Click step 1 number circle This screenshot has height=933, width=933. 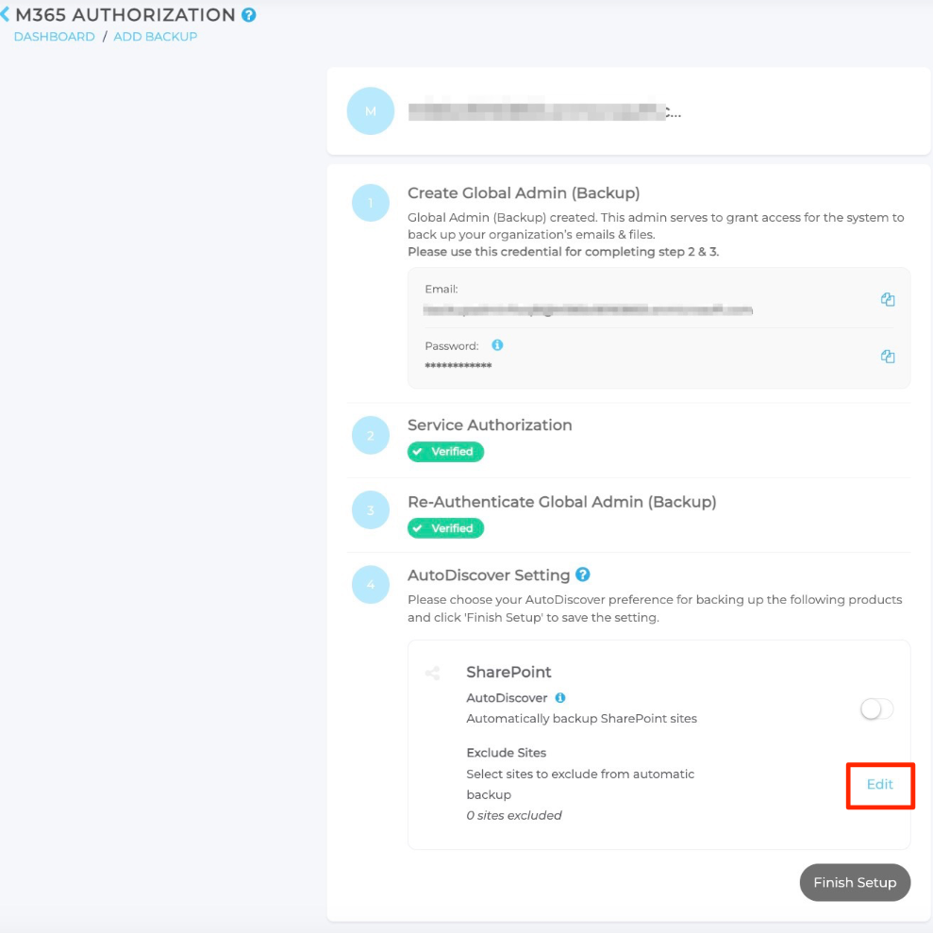[370, 203]
